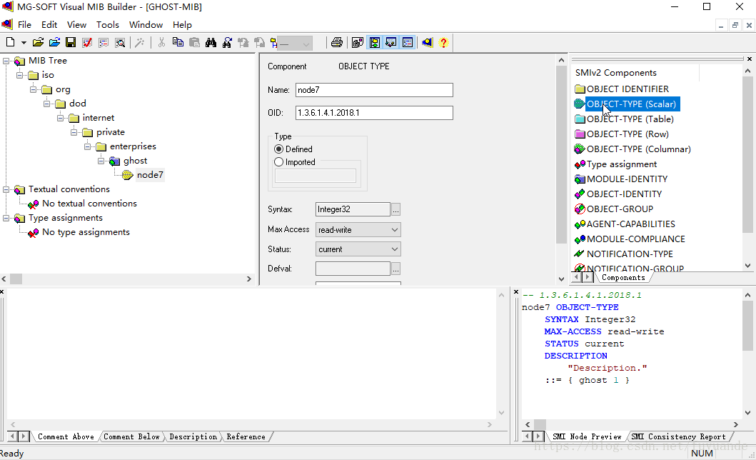Open the File menu
The width and height of the screenshot is (756, 460).
[24, 24]
